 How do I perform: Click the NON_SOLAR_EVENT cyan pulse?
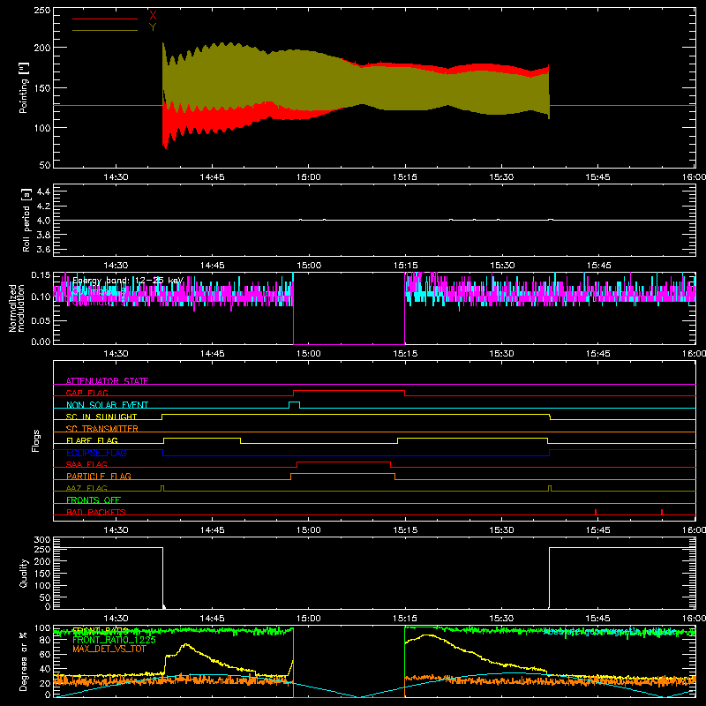click(294, 404)
